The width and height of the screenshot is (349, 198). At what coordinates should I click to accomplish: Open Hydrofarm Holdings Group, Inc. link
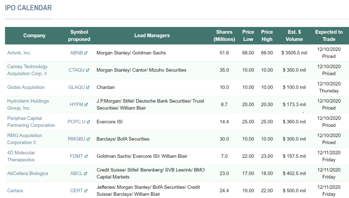(28, 105)
